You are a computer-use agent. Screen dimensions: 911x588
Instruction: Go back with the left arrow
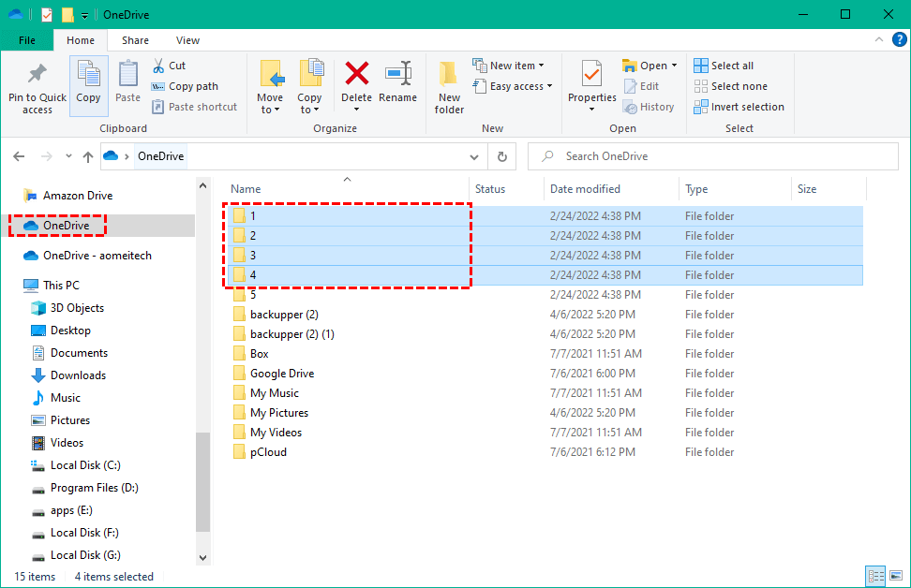point(19,156)
